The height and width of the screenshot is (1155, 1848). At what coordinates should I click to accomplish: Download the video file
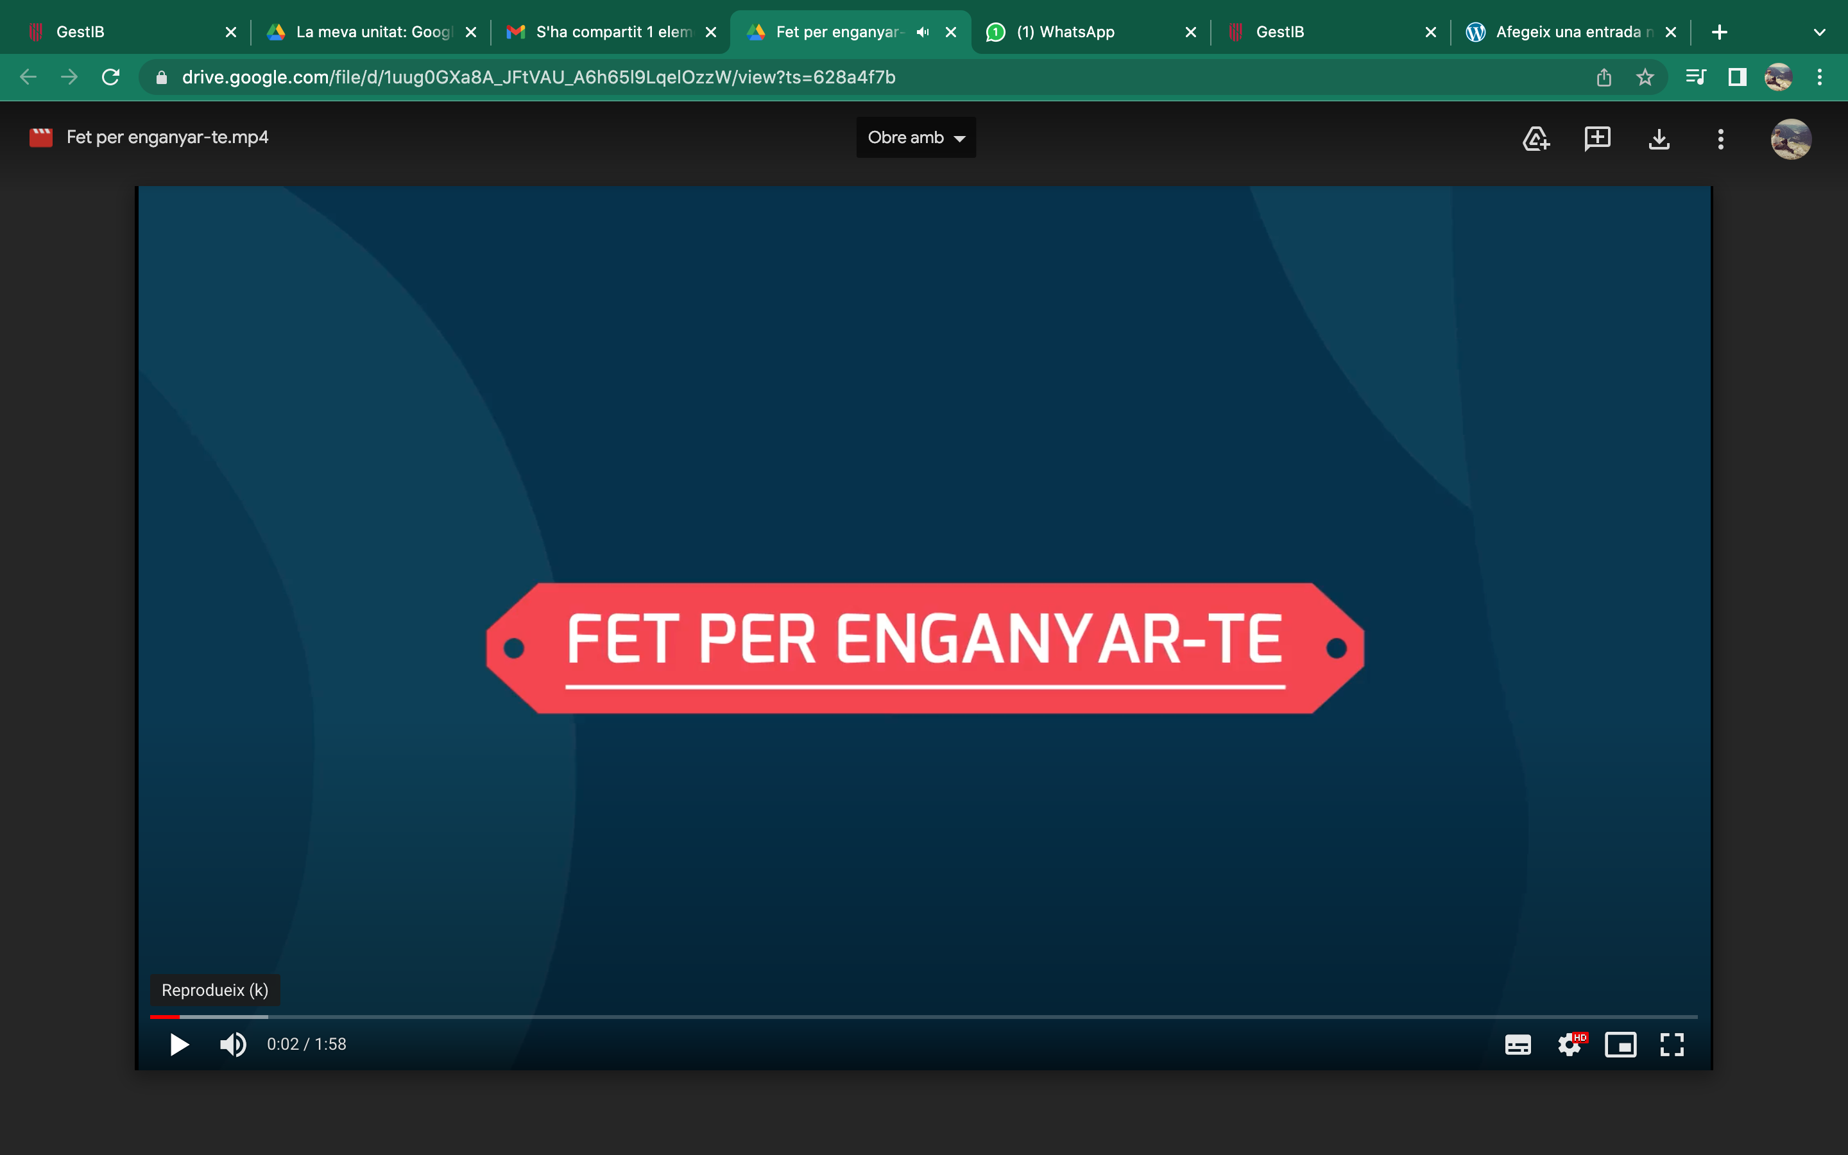(x=1659, y=138)
